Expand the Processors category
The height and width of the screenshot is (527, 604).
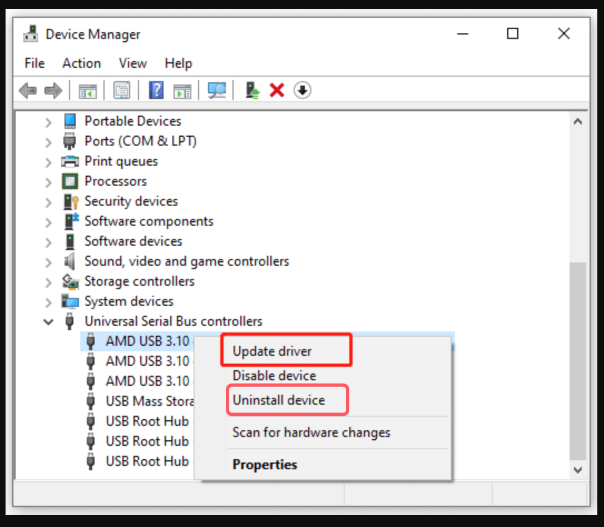(x=48, y=181)
